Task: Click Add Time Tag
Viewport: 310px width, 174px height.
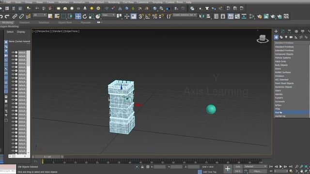Action: 210,172
